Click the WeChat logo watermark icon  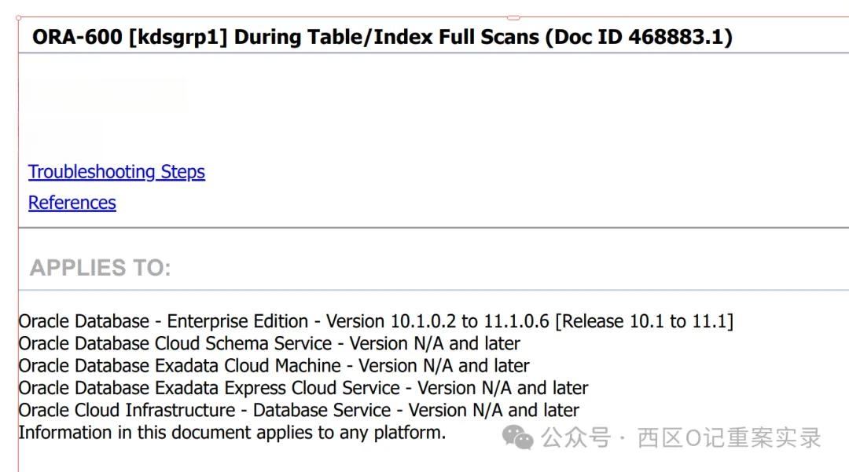tap(517, 437)
